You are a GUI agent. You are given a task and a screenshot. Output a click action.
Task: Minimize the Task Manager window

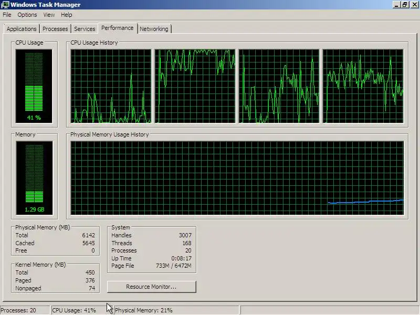coord(396,5)
